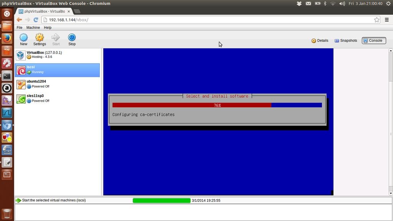This screenshot has height=221, width=393.
Task: Select the iscsi virtual machine
Action: click(58, 70)
